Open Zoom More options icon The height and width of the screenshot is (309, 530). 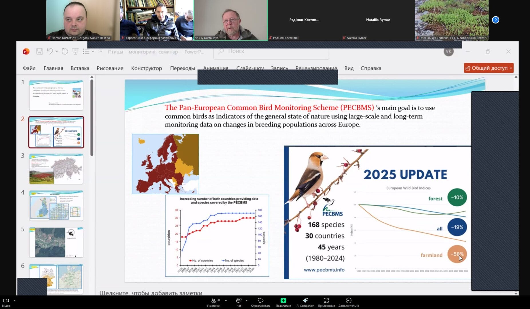pos(348,301)
